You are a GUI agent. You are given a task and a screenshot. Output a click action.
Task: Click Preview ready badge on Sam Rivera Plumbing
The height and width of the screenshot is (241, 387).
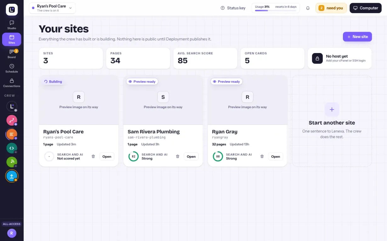point(142,82)
